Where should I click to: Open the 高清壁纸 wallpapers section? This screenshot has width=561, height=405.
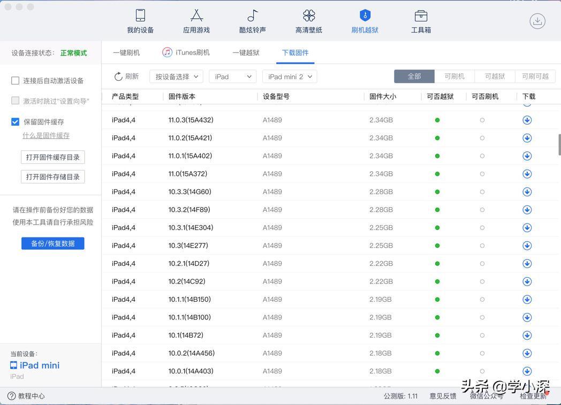pos(308,20)
